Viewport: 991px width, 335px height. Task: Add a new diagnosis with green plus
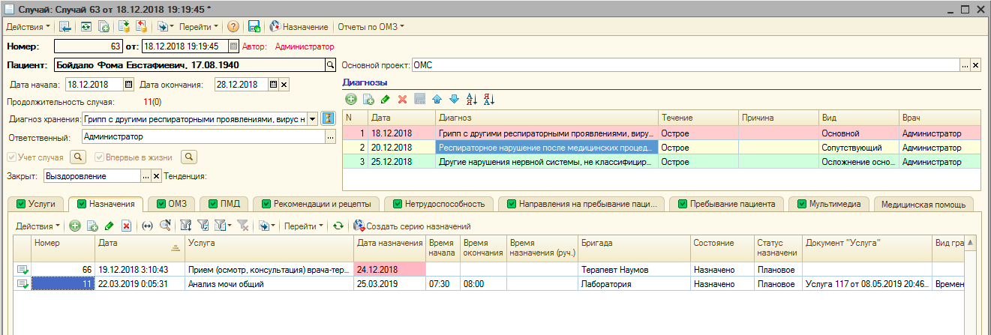click(x=351, y=99)
